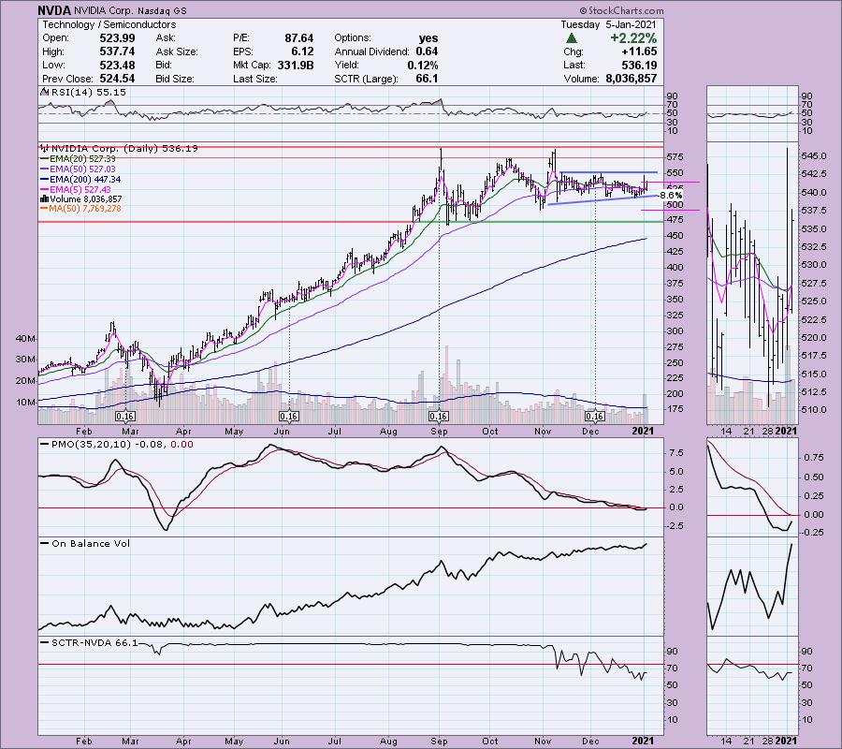The image size is (842, 749).
Task: Click the "Last:" label in the header
Action: (x=573, y=65)
